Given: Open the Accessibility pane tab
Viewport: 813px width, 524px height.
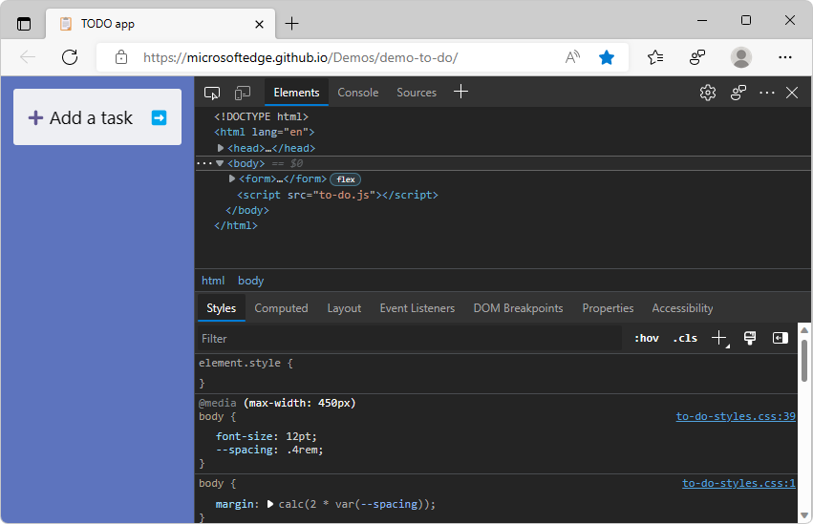Looking at the screenshot, I should 682,308.
